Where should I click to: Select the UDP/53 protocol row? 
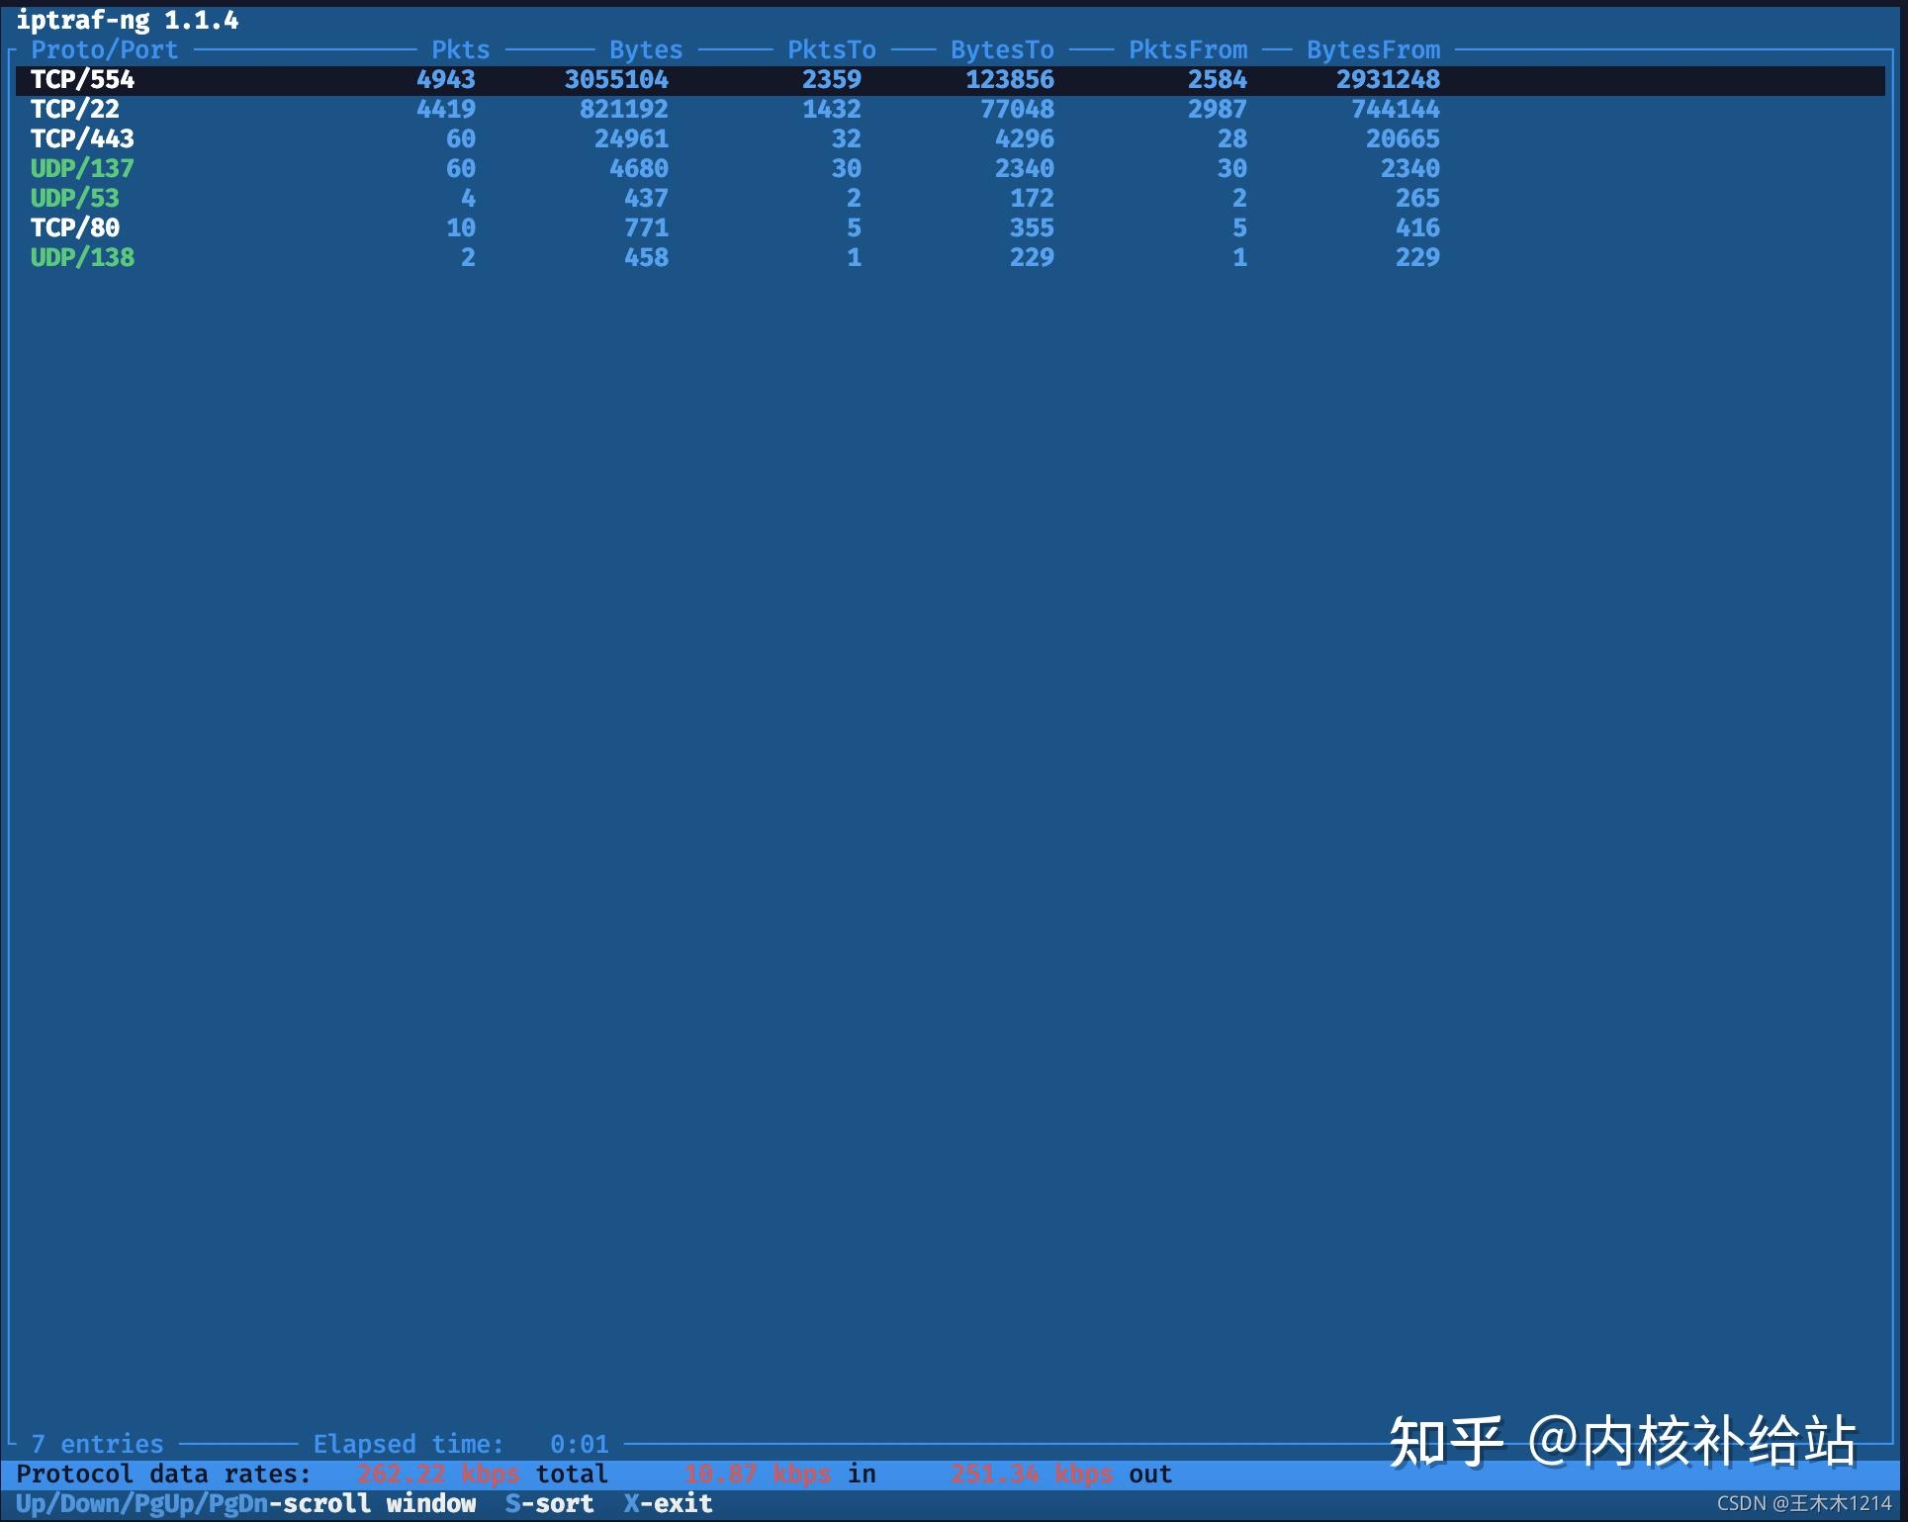950,199
